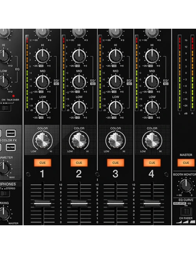Screen dimensions: 196x254
Task: Click the large channel number 3
Action: [x=115, y=174]
